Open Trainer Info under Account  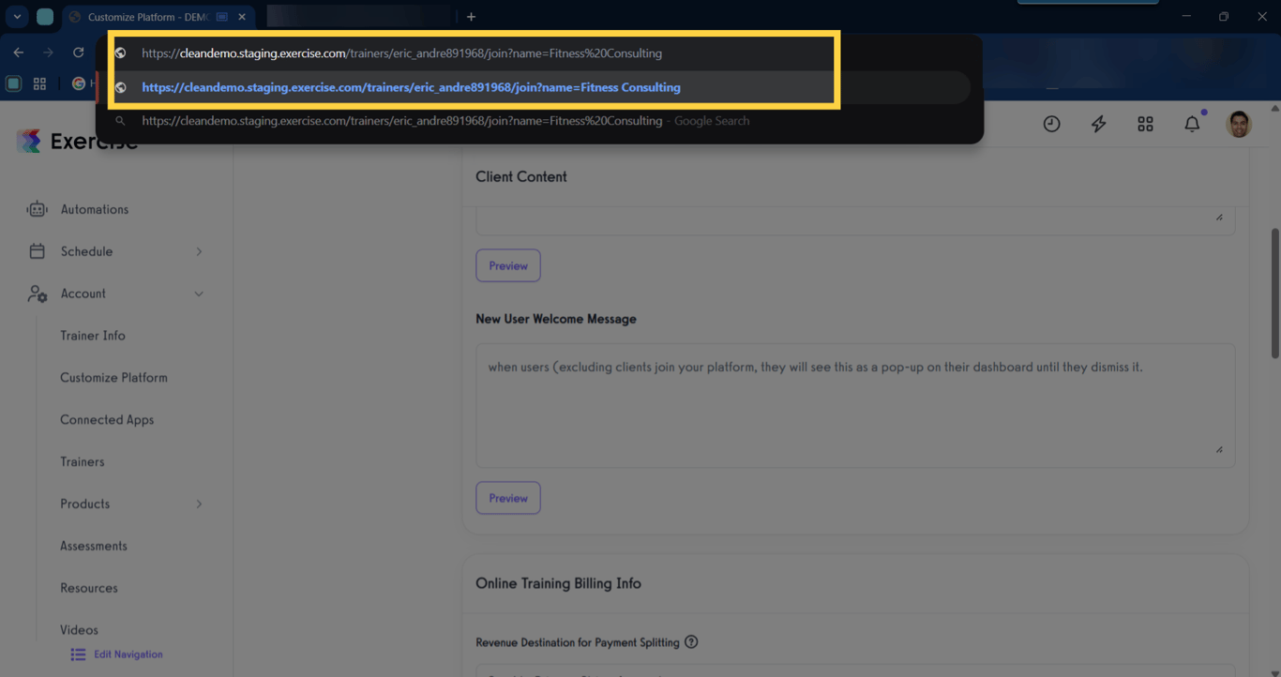click(x=93, y=336)
